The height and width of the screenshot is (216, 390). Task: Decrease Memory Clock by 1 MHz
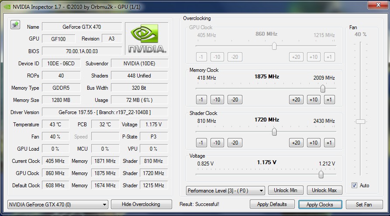pyautogui.click(x=201, y=100)
